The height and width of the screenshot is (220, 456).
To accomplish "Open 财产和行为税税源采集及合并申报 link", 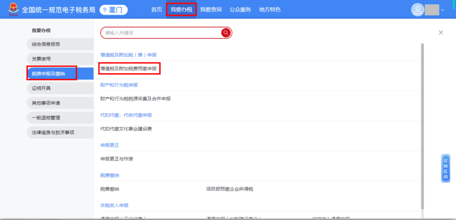I will (x=135, y=99).
